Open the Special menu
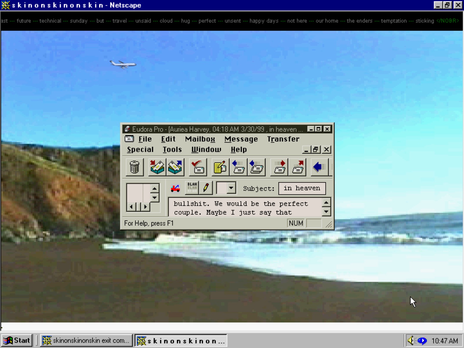The width and height of the screenshot is (464, 348). 140,150
